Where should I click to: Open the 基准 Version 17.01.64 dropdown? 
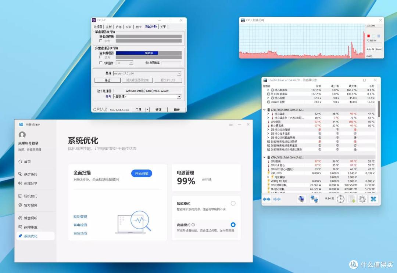pos(147,73)
